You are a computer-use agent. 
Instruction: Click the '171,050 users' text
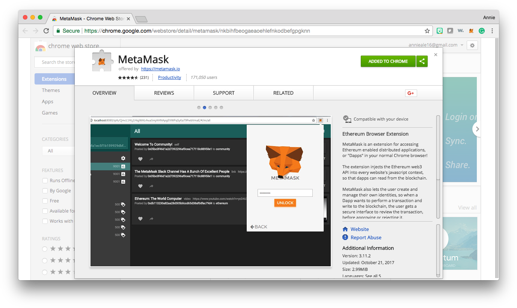pyautogui.click(x=204, y=77)
